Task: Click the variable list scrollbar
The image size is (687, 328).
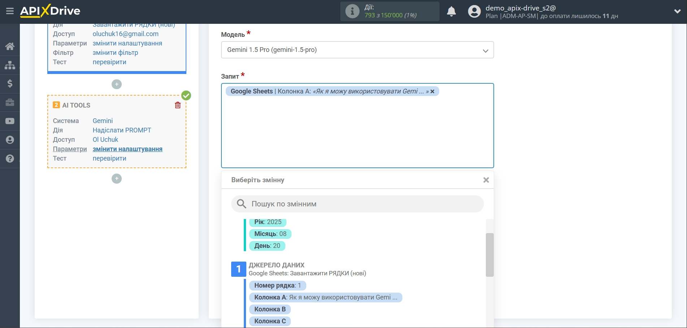Action: click(489, 255)
